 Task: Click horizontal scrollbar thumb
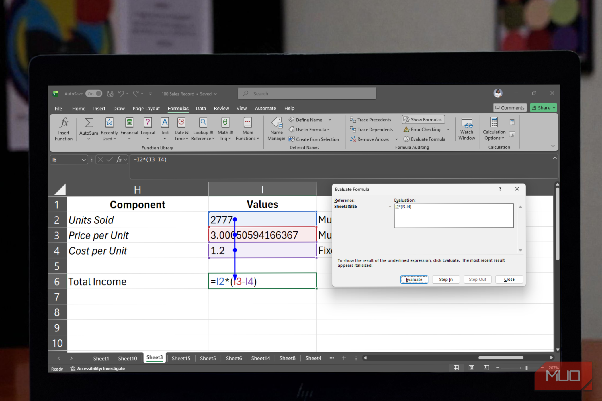pos(501,357)
